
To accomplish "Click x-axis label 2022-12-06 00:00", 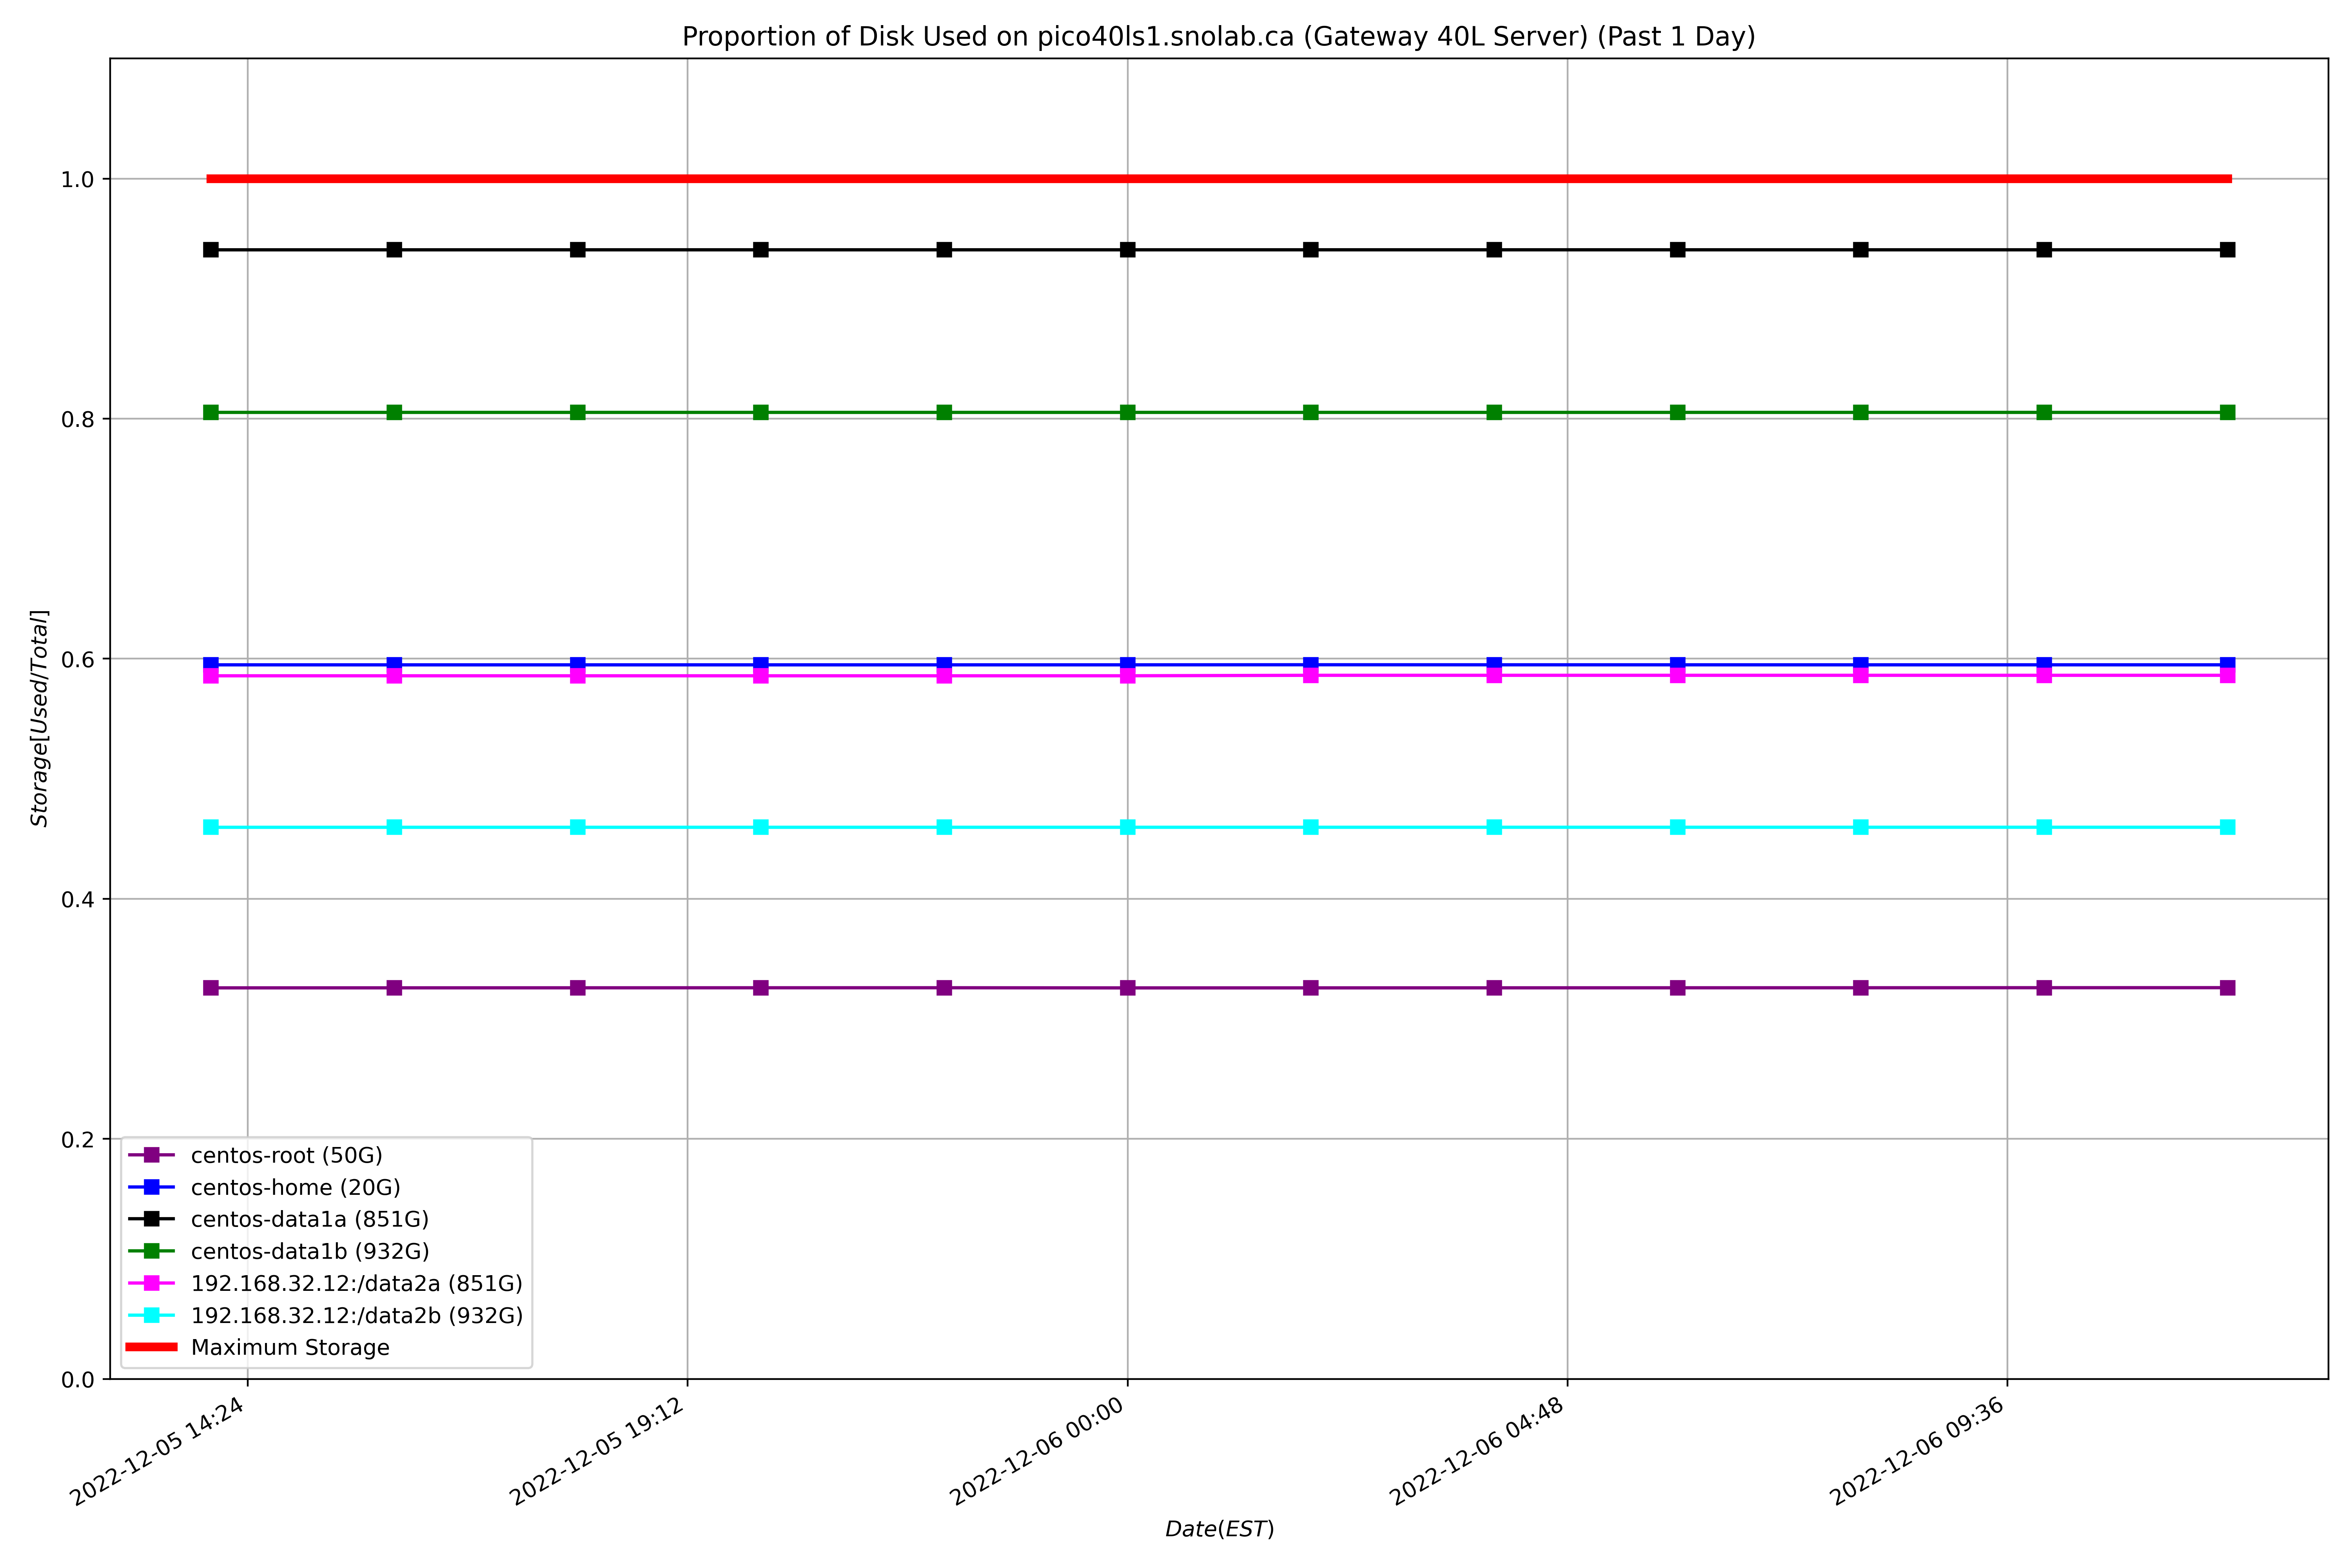I will coord(1037,1451).
